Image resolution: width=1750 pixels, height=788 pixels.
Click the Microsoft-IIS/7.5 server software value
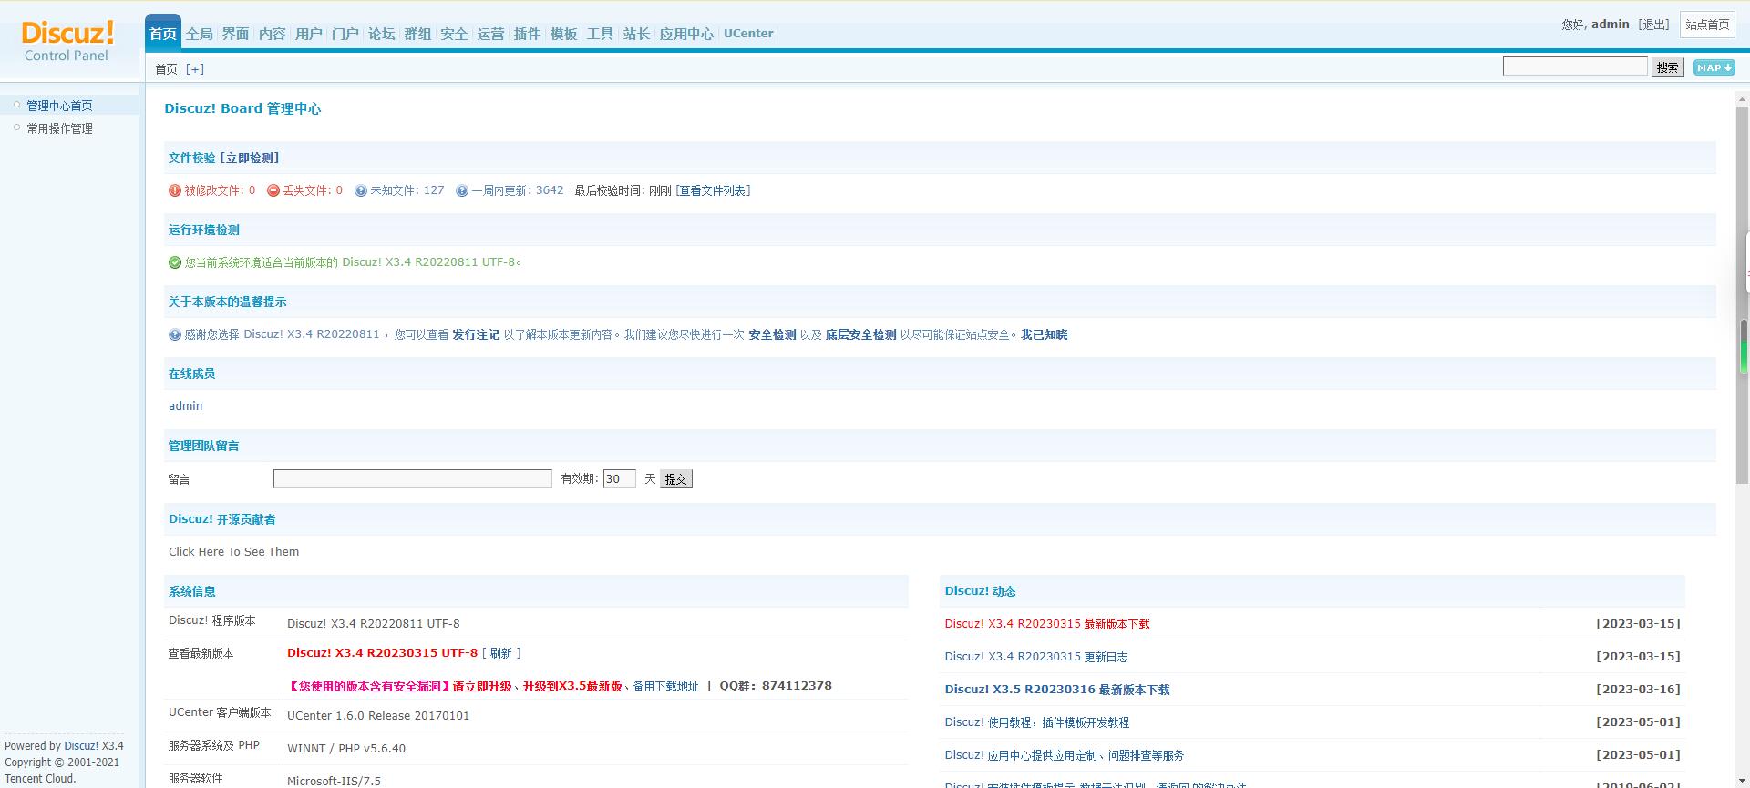pyautogui.click(x=334, y=782)
